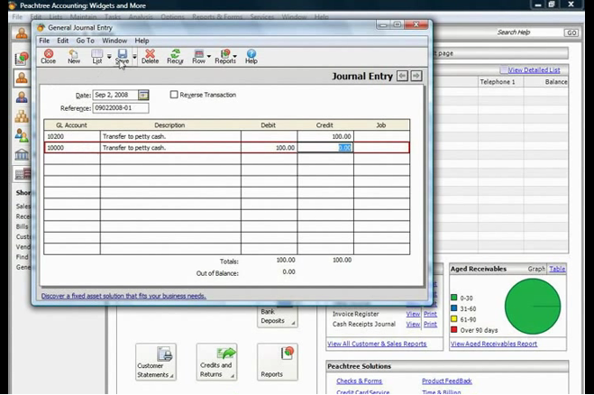Enable the Reverse Transaction checkbox

tap(174, 95)
